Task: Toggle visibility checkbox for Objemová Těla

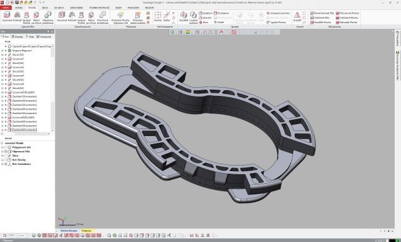Action: (6, 152)
